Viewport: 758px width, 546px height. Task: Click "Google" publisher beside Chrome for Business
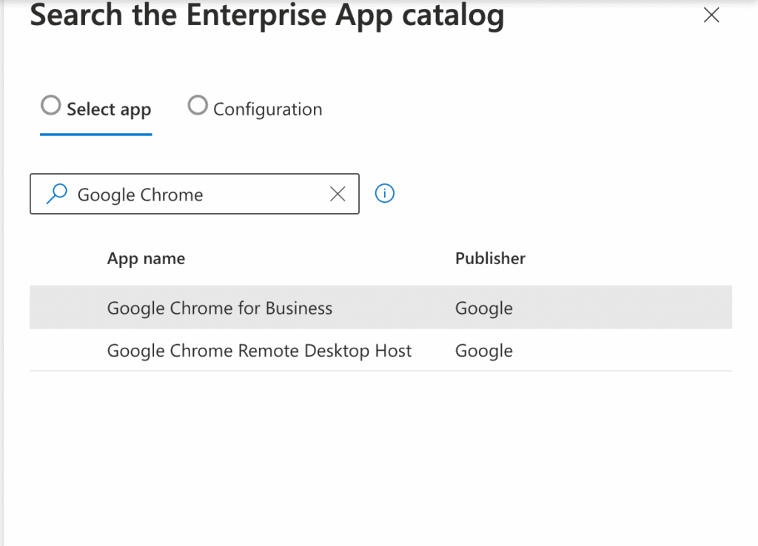tap(483, 308)
